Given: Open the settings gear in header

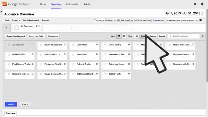Looking at the screenshot, I should click(x=195, y=4).
